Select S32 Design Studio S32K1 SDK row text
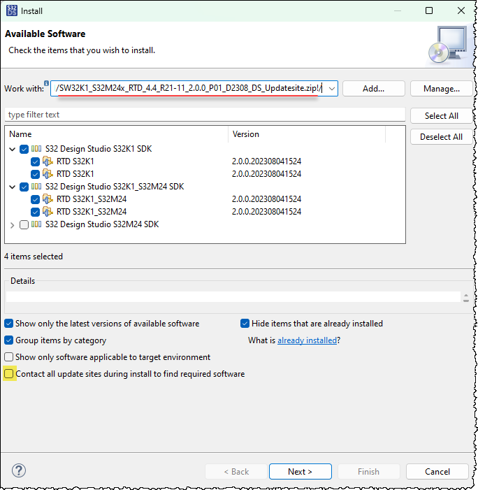 (x=99, y=149)
